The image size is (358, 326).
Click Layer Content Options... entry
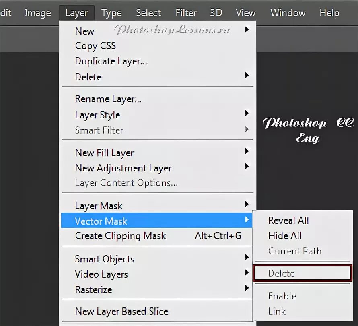158,183
